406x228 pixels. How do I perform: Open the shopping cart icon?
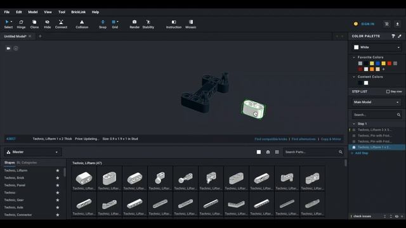pyautogui.click(x=386, y=24)
